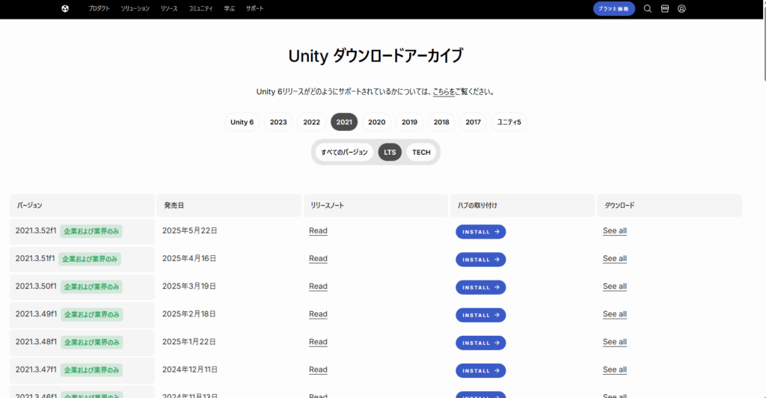Select the 2023 version tab
The image size is (766, 398).
click(x=278, y=122)
